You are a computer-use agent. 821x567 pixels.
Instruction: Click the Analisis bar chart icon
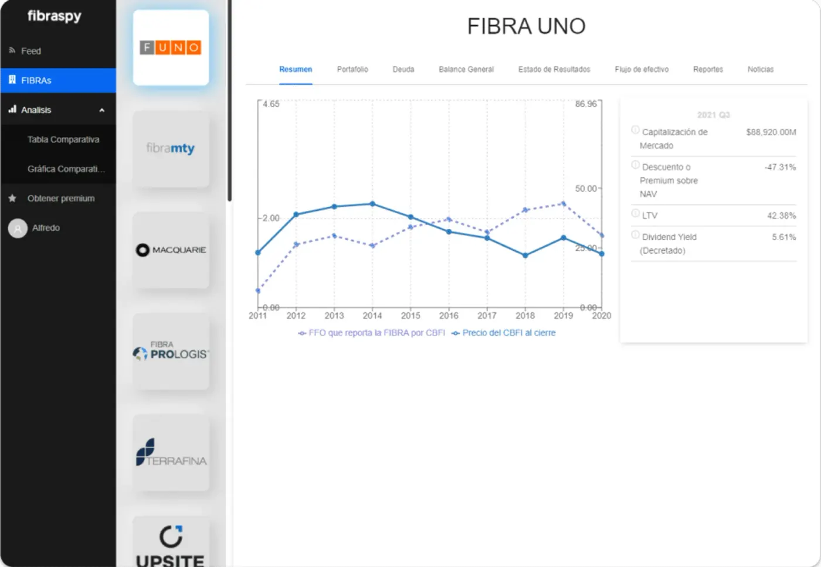point(12,110)
